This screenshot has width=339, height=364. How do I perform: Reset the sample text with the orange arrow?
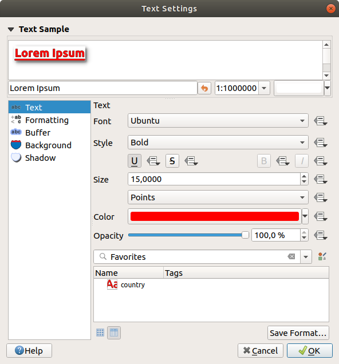click(204, 88)
